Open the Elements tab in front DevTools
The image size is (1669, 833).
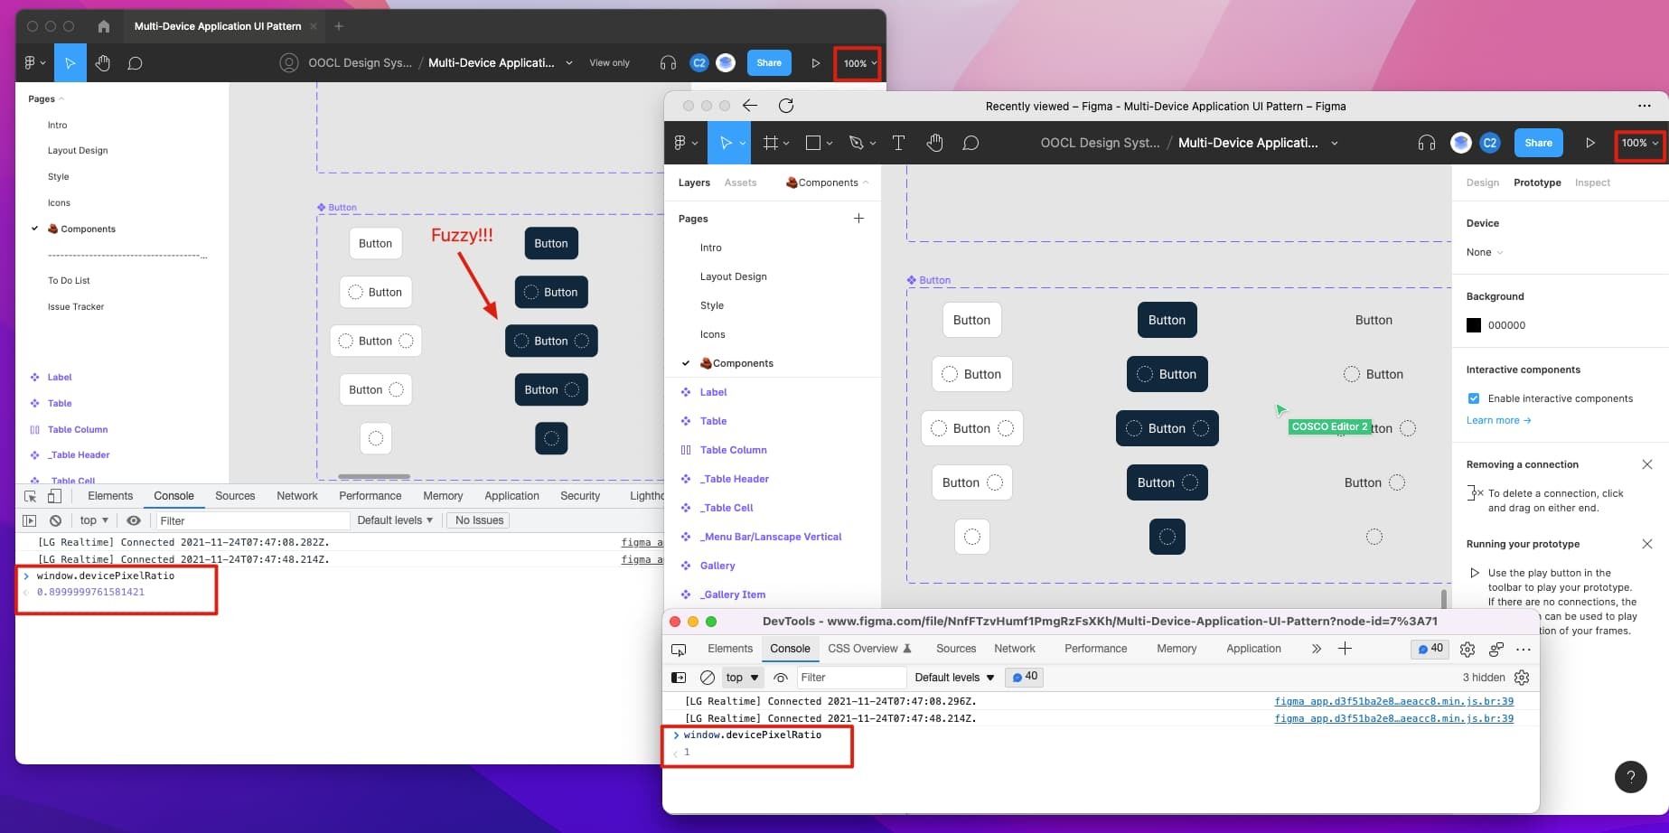click(x=730, y=649)
